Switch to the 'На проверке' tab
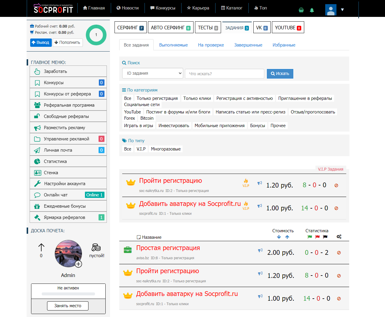The height and width of the screenshot is (317, 385). [211, 45]
